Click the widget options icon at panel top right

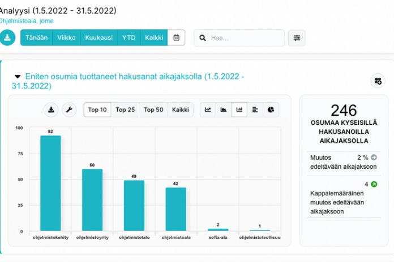tap(378, 81)
